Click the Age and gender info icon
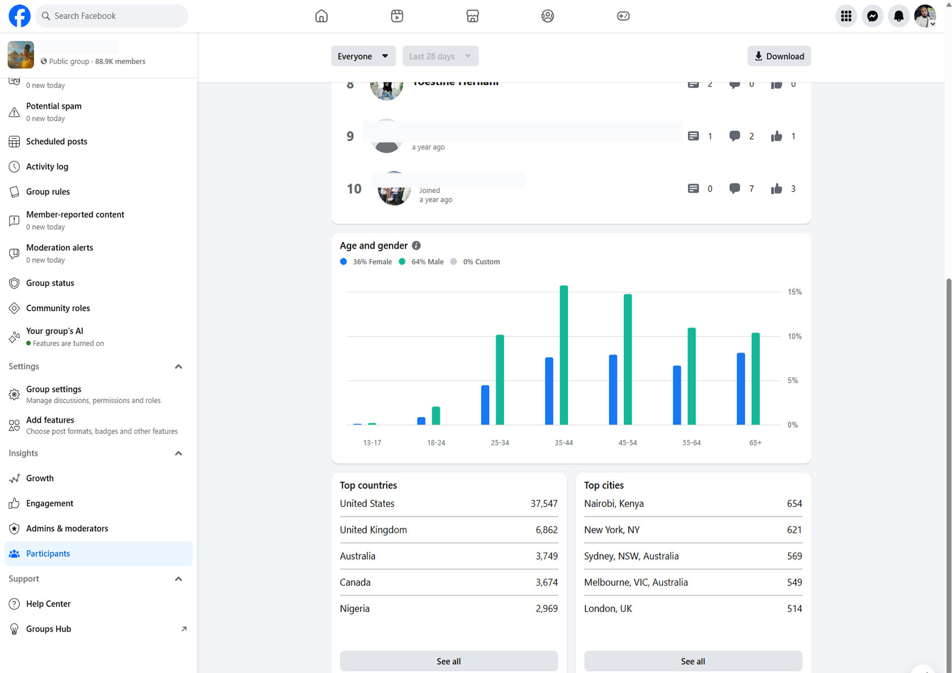Screen dimensions: 952x673 pyautogui.click(x=416, y=246)
